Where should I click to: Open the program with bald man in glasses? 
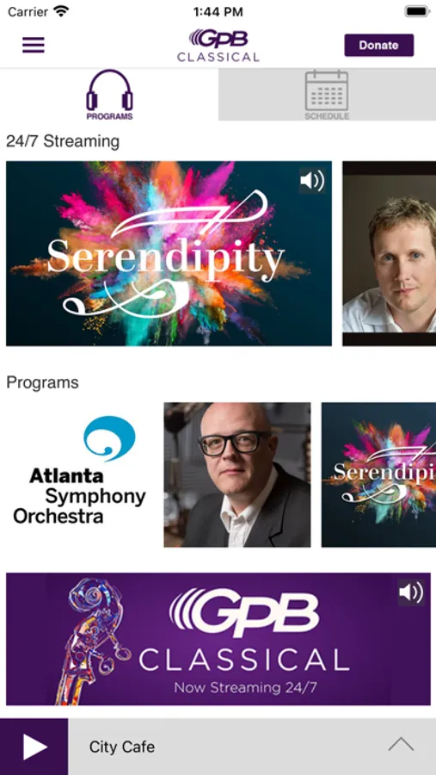237,474
